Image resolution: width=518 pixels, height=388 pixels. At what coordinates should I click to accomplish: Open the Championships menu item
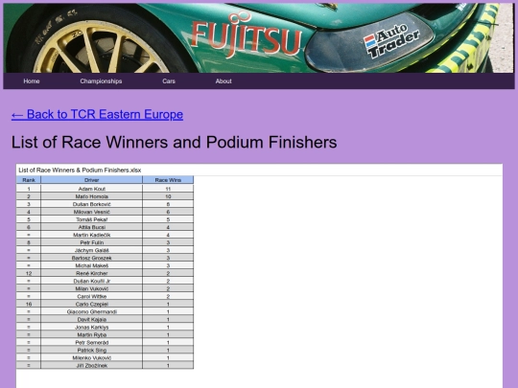click(101, 81)
